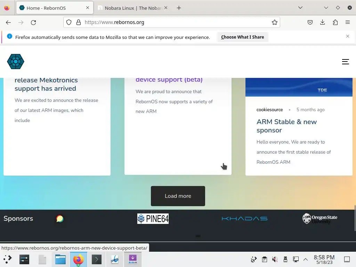Click the '5 months ago' timestamp
Image resolution: width=356 pixels, height=267 pixels.
click(310, 110)
